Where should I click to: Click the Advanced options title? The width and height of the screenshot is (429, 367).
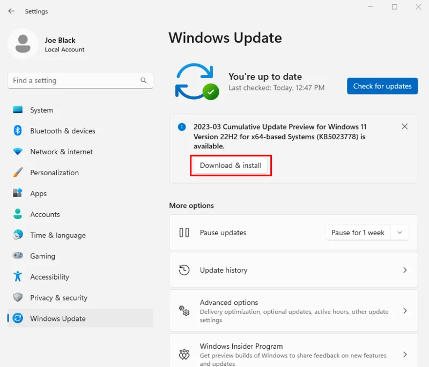(229, 302)
